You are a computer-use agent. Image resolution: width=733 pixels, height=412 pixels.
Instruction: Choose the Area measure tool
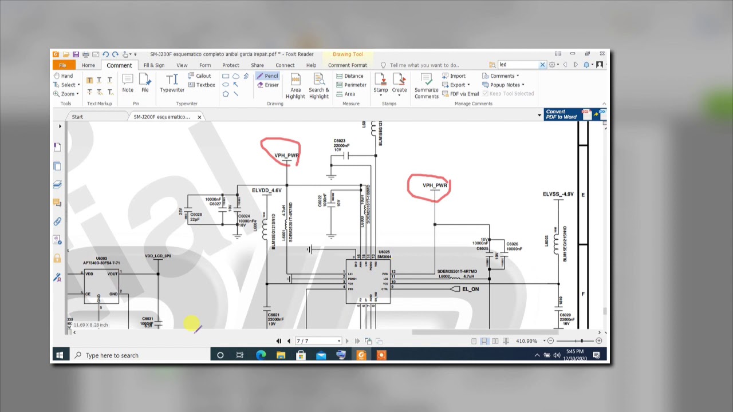(345, 94)
